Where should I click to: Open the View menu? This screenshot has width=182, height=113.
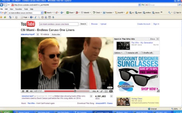(x=11, y=9)
